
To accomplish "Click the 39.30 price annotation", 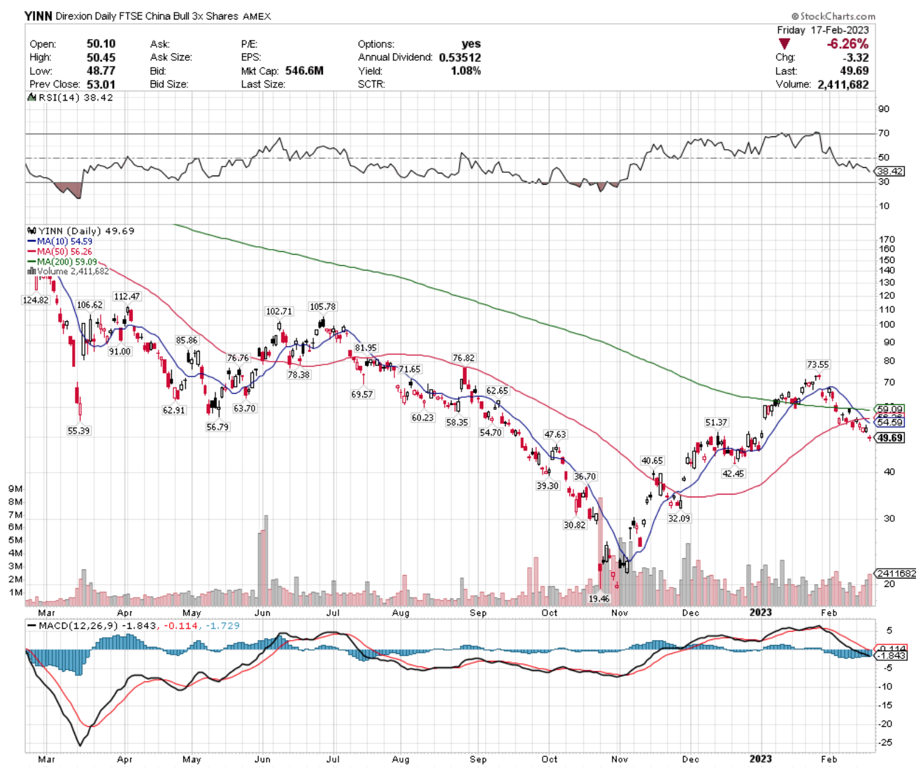I will (x=548, y=486).
